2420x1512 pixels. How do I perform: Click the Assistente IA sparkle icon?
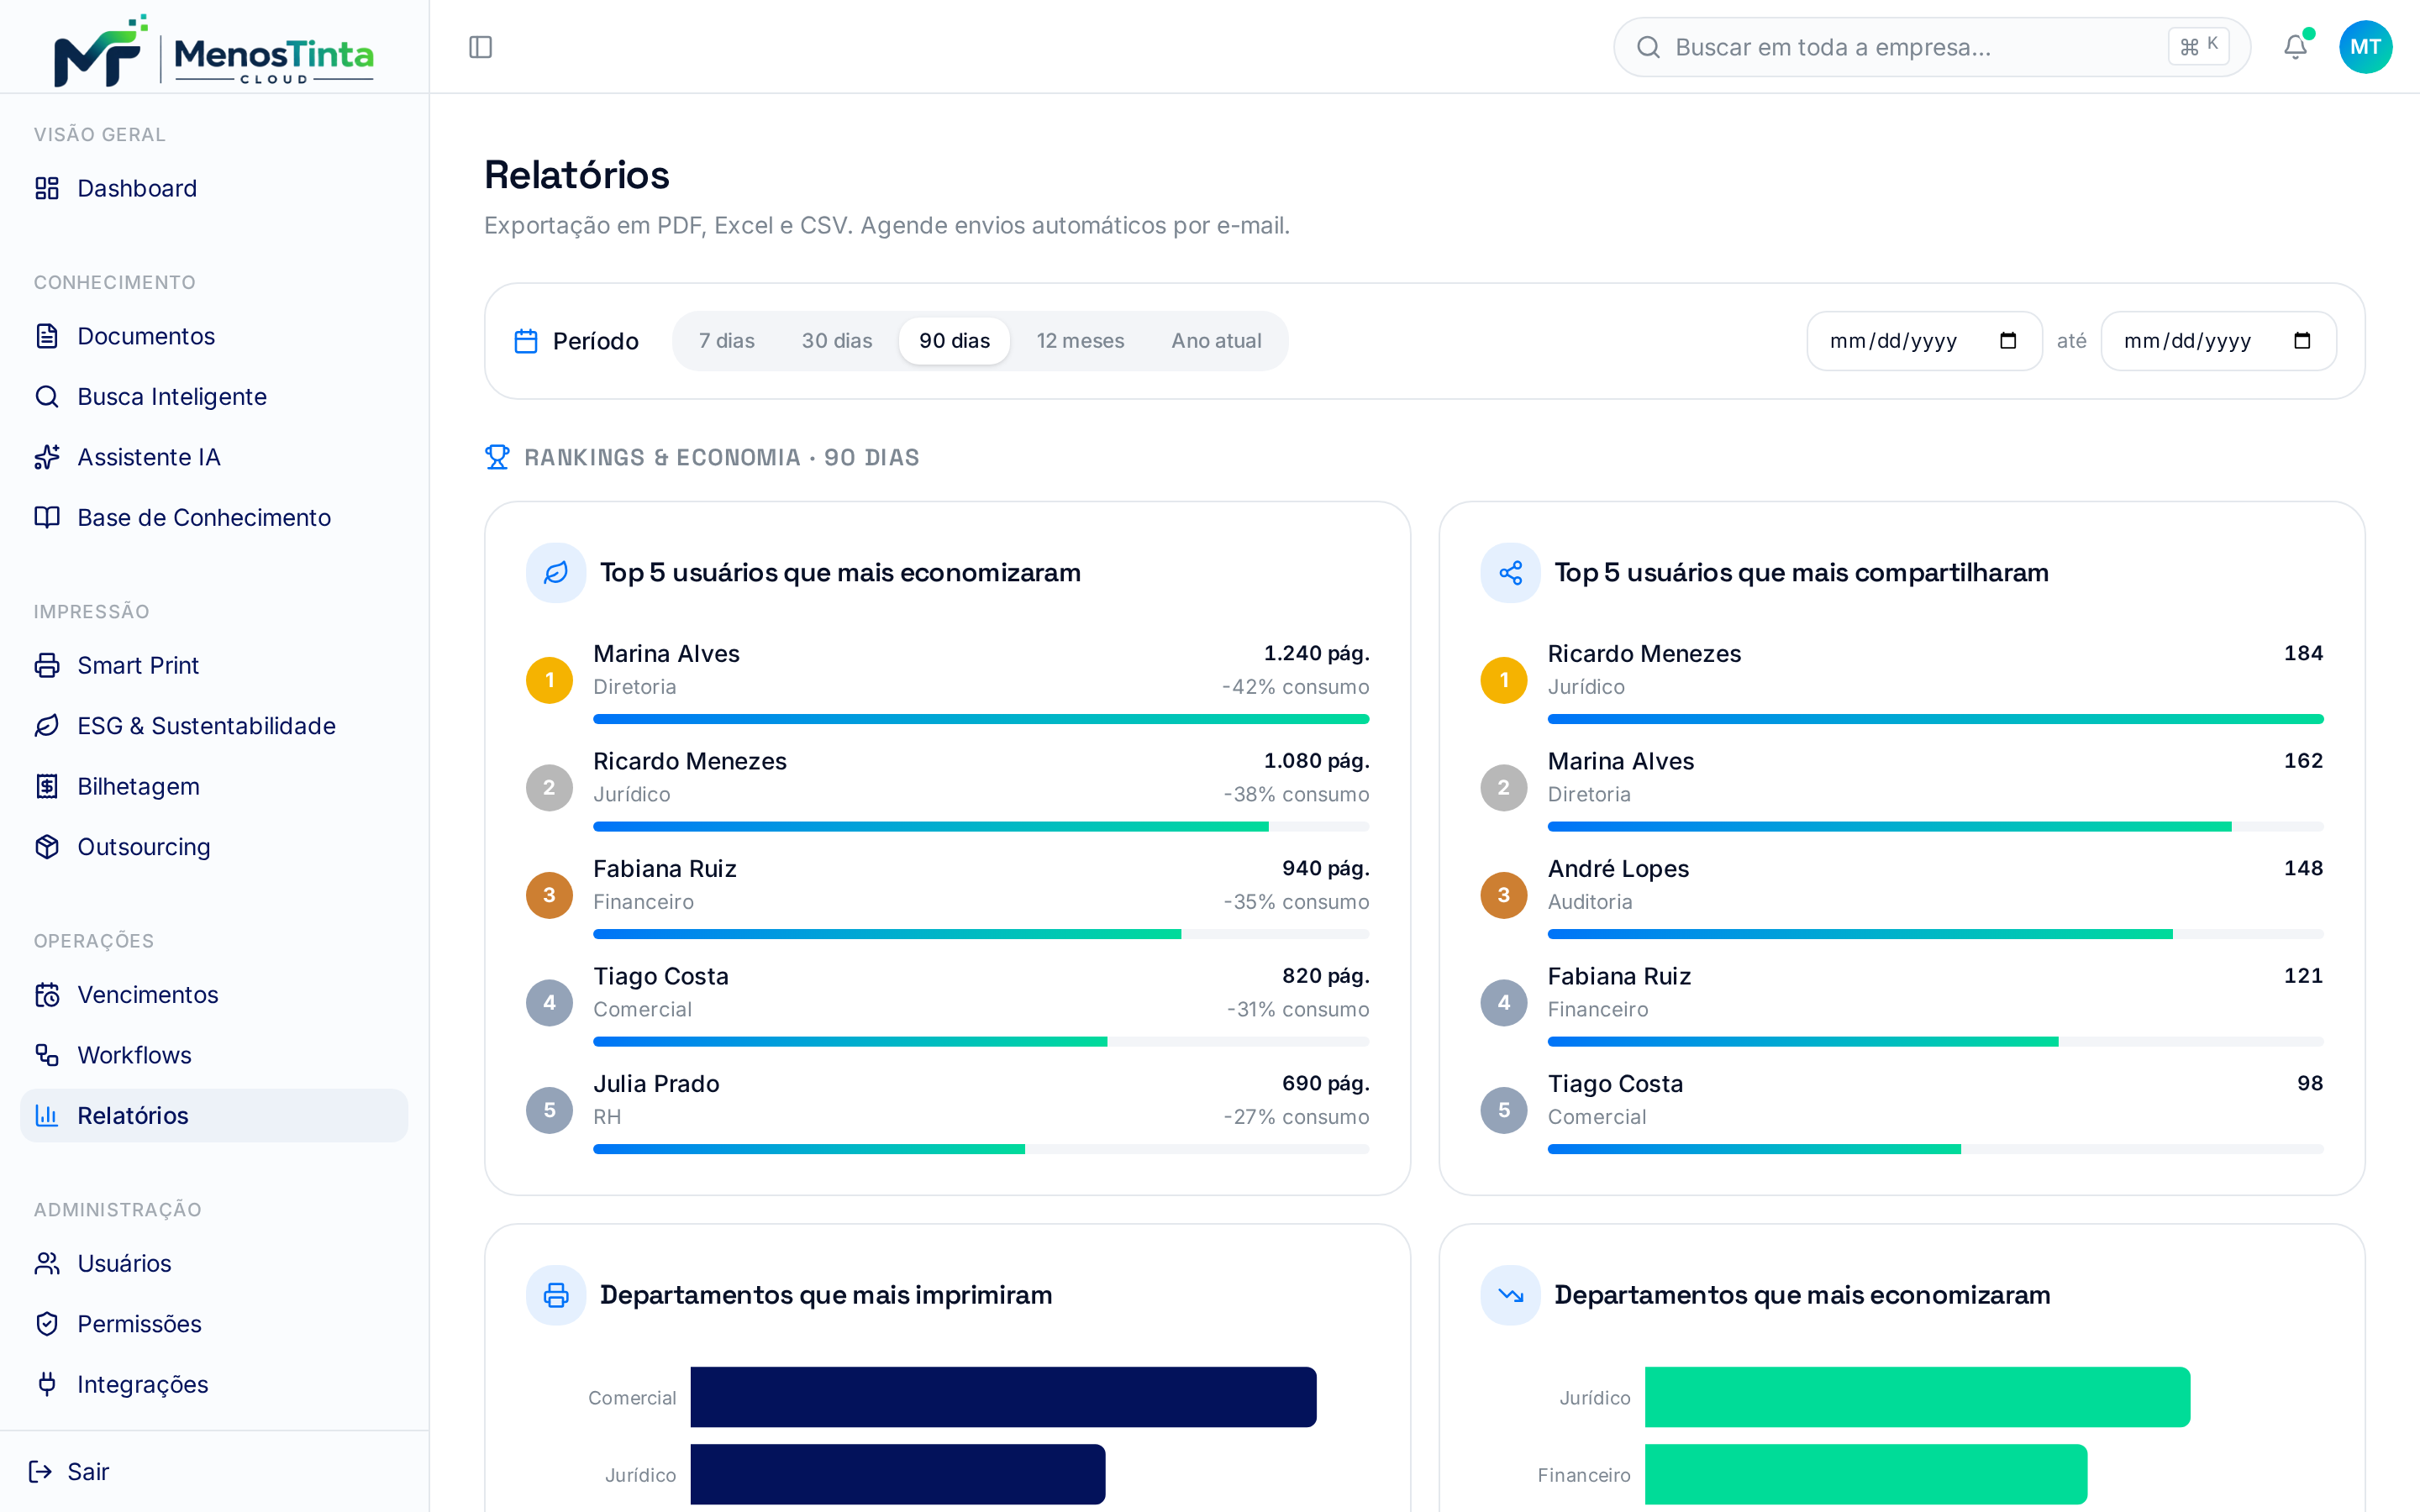pos(47,457)
